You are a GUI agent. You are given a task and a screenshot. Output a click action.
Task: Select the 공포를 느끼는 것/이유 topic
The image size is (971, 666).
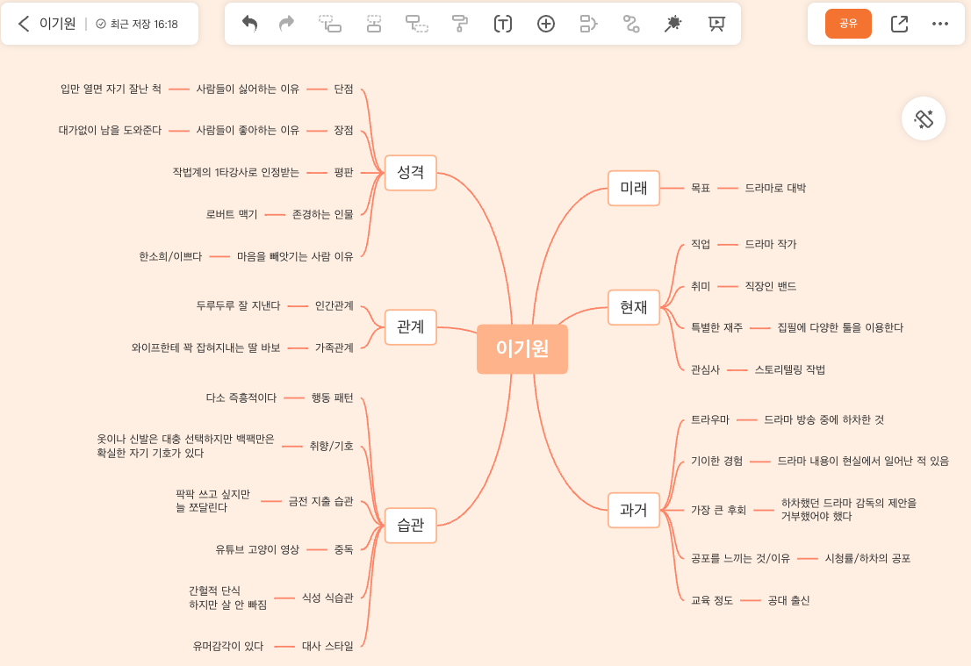(740, 558)
